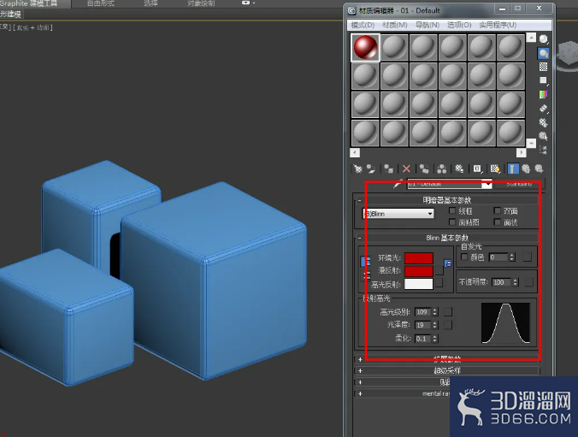This screenshot has height=437, width=578.
Task: Toggle the Backlight icon
Action: [x=543, y=54]
